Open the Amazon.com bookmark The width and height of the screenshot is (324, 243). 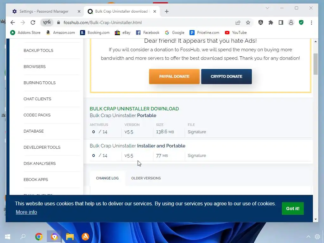click(60, 33)
